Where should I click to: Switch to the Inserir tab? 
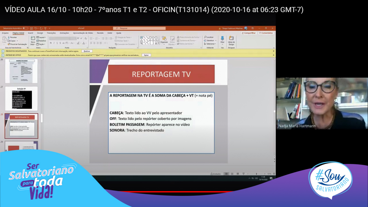point(30,33)
